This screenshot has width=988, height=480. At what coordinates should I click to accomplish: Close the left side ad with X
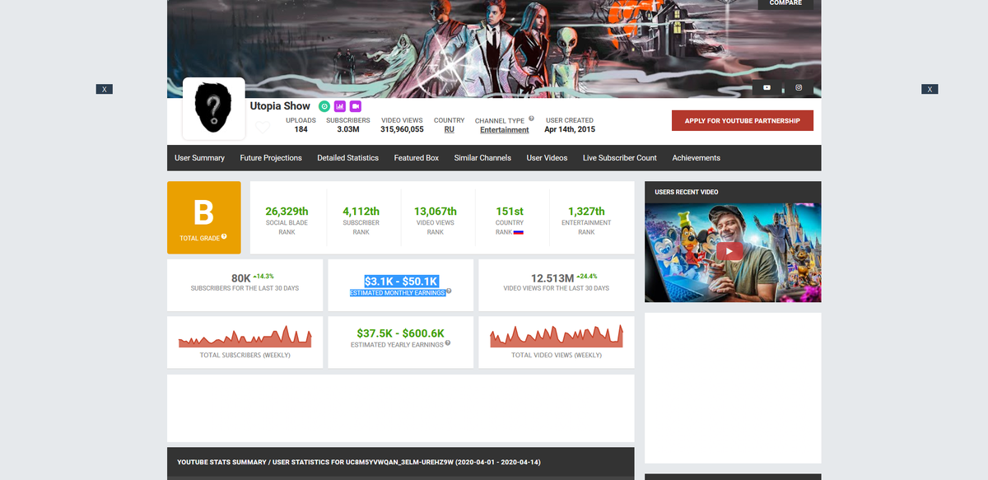tap(104, 89)
